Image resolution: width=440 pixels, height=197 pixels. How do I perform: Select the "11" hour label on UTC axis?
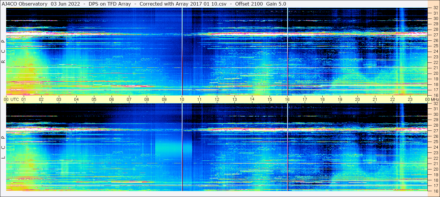(x=199, y=99)
